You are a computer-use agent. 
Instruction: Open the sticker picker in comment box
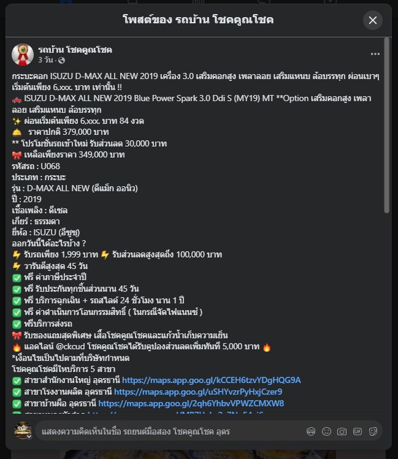373,431
